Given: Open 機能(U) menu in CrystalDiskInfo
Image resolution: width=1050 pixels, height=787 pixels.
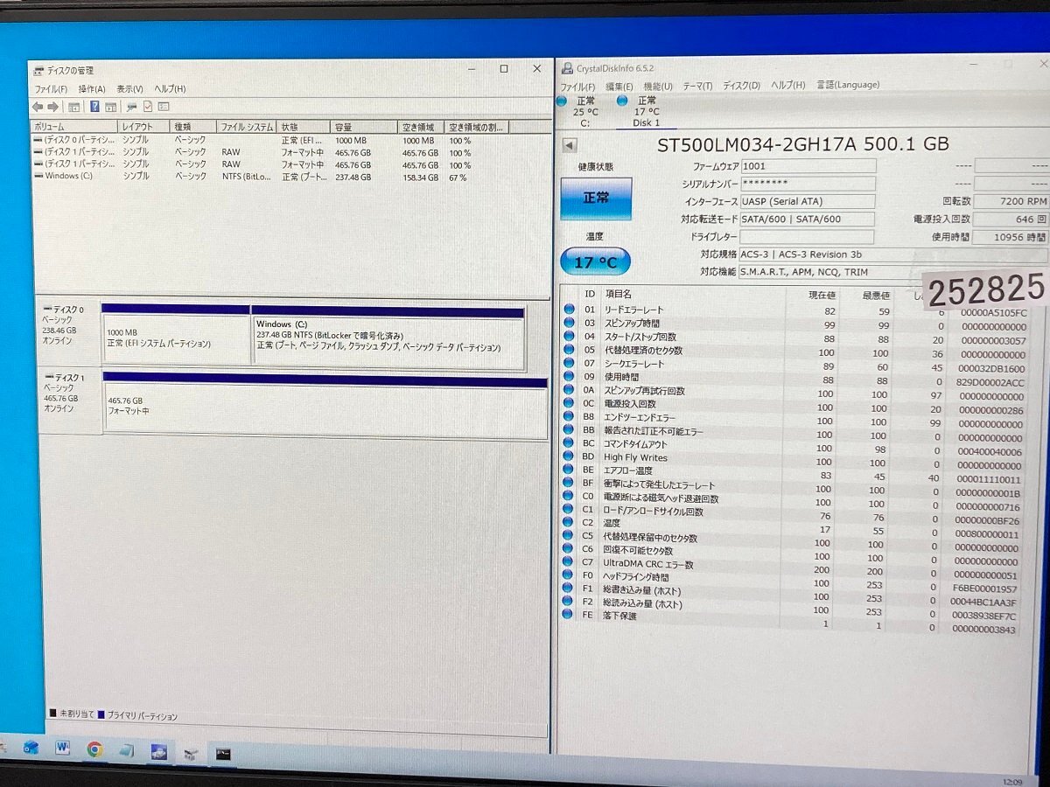Looking at the screenshot, I should (x=658, y=87).
